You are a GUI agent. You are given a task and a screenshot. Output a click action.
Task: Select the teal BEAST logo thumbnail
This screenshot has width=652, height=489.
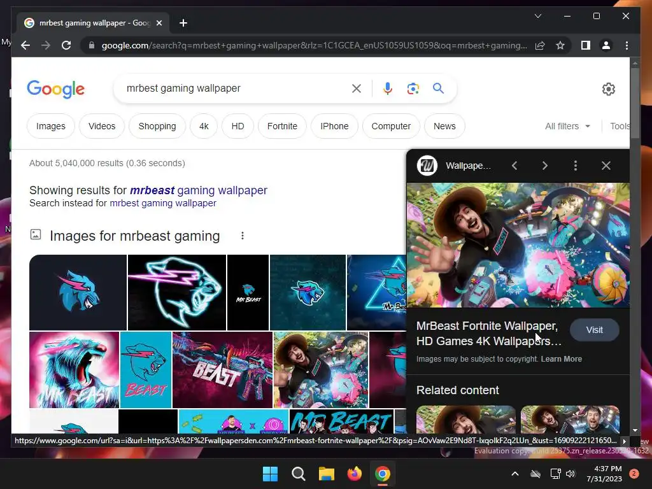coord(146,370)
